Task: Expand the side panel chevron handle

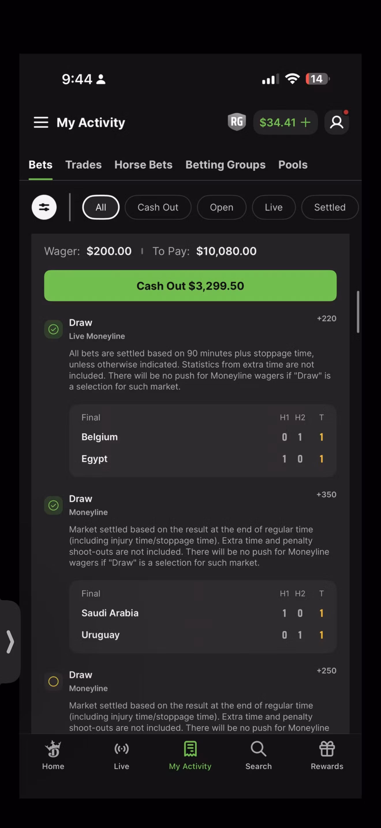Action: tap(10, 641)
